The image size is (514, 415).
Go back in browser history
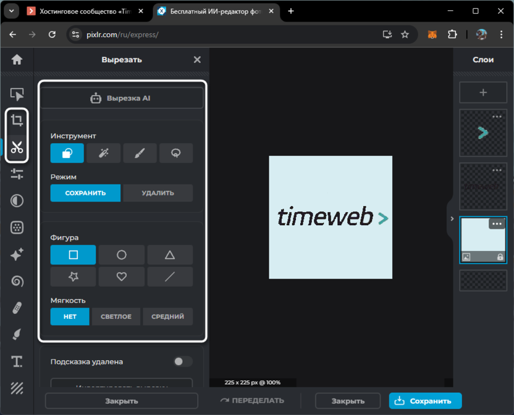tap(13, 35)
